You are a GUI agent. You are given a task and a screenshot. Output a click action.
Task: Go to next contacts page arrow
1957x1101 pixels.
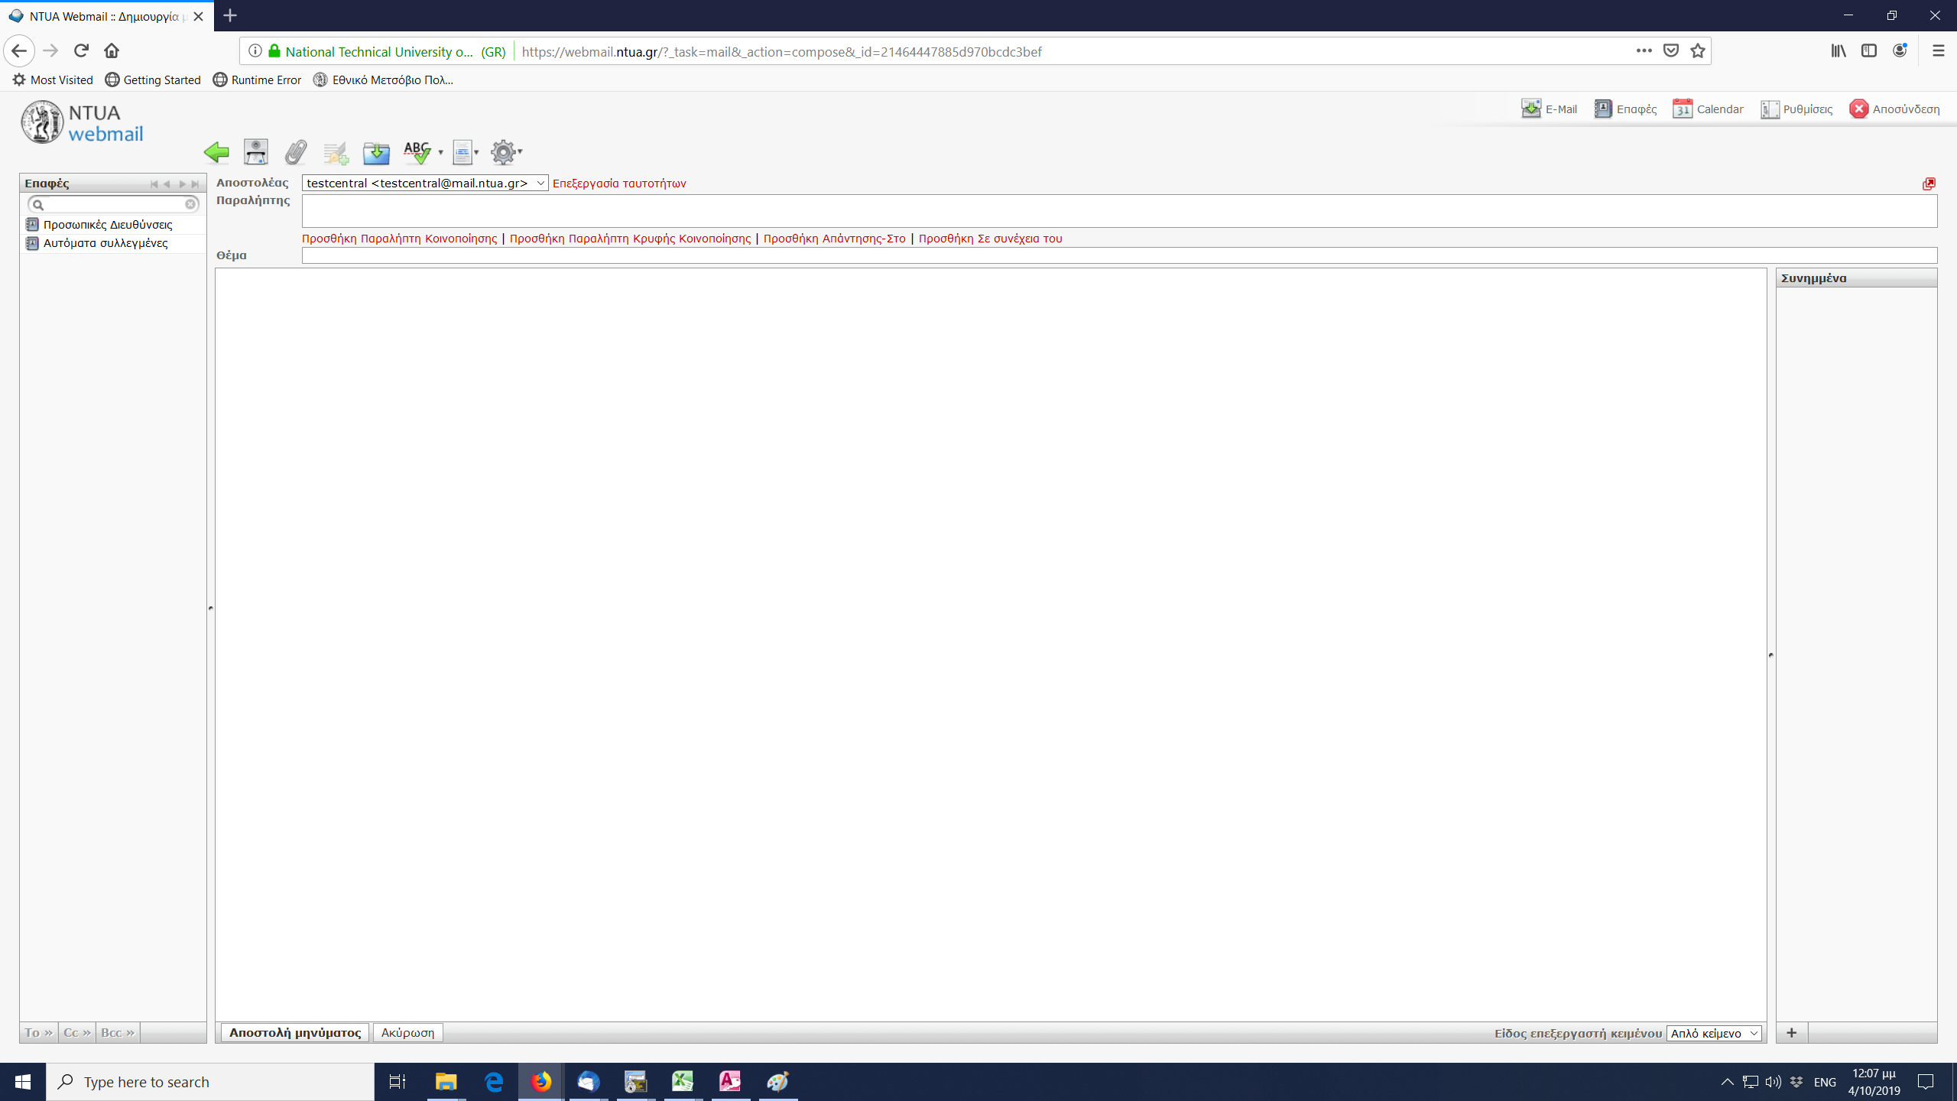coord(182,184)
